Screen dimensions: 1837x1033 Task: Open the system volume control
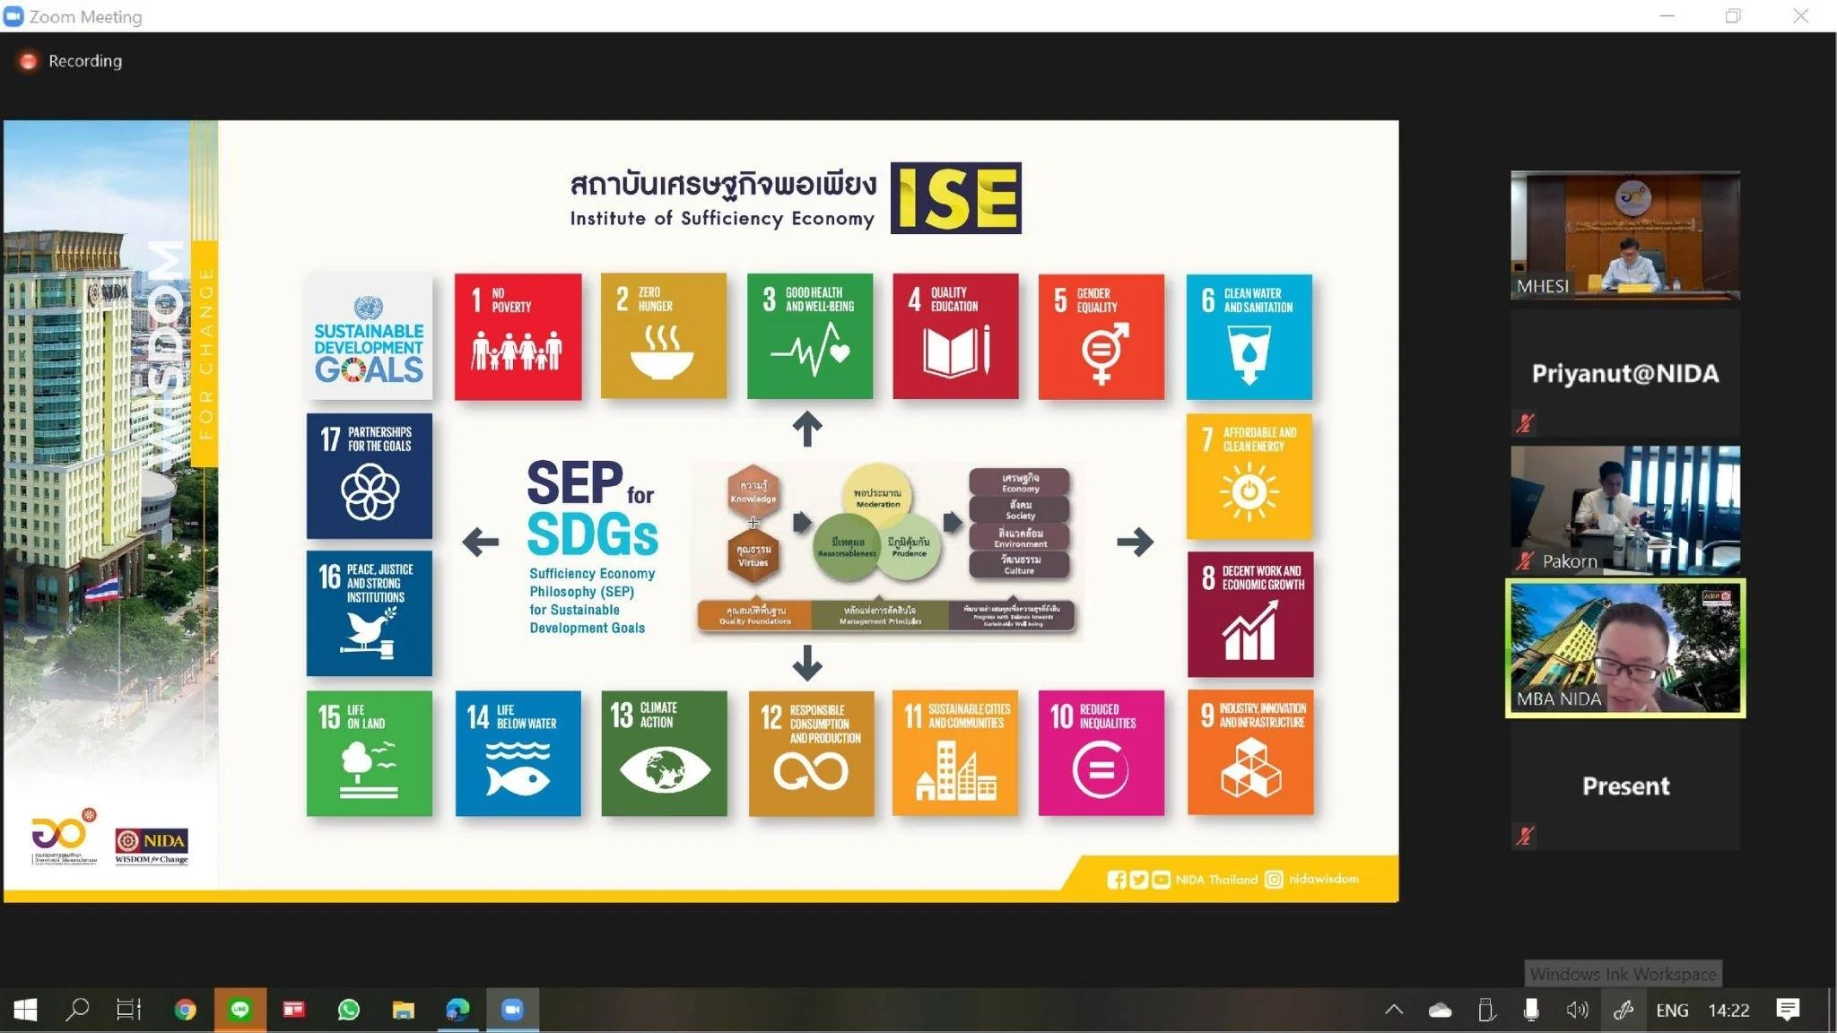point(1576,1010)
